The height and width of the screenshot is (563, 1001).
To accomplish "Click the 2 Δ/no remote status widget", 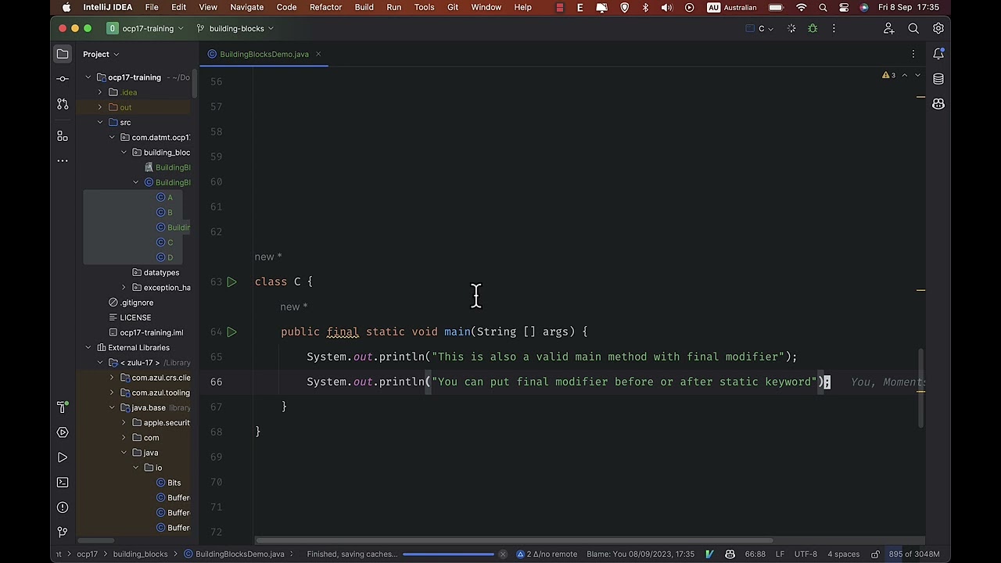I will tap(547, 554).
